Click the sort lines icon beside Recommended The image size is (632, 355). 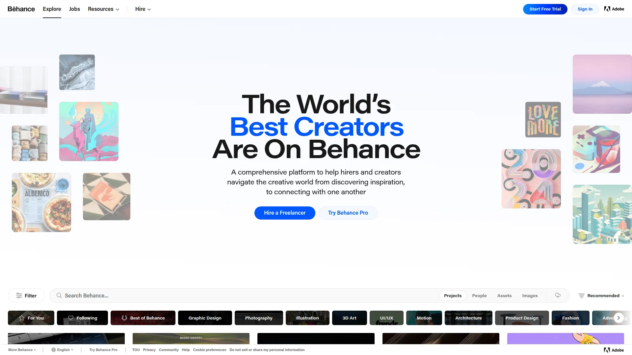582,296
